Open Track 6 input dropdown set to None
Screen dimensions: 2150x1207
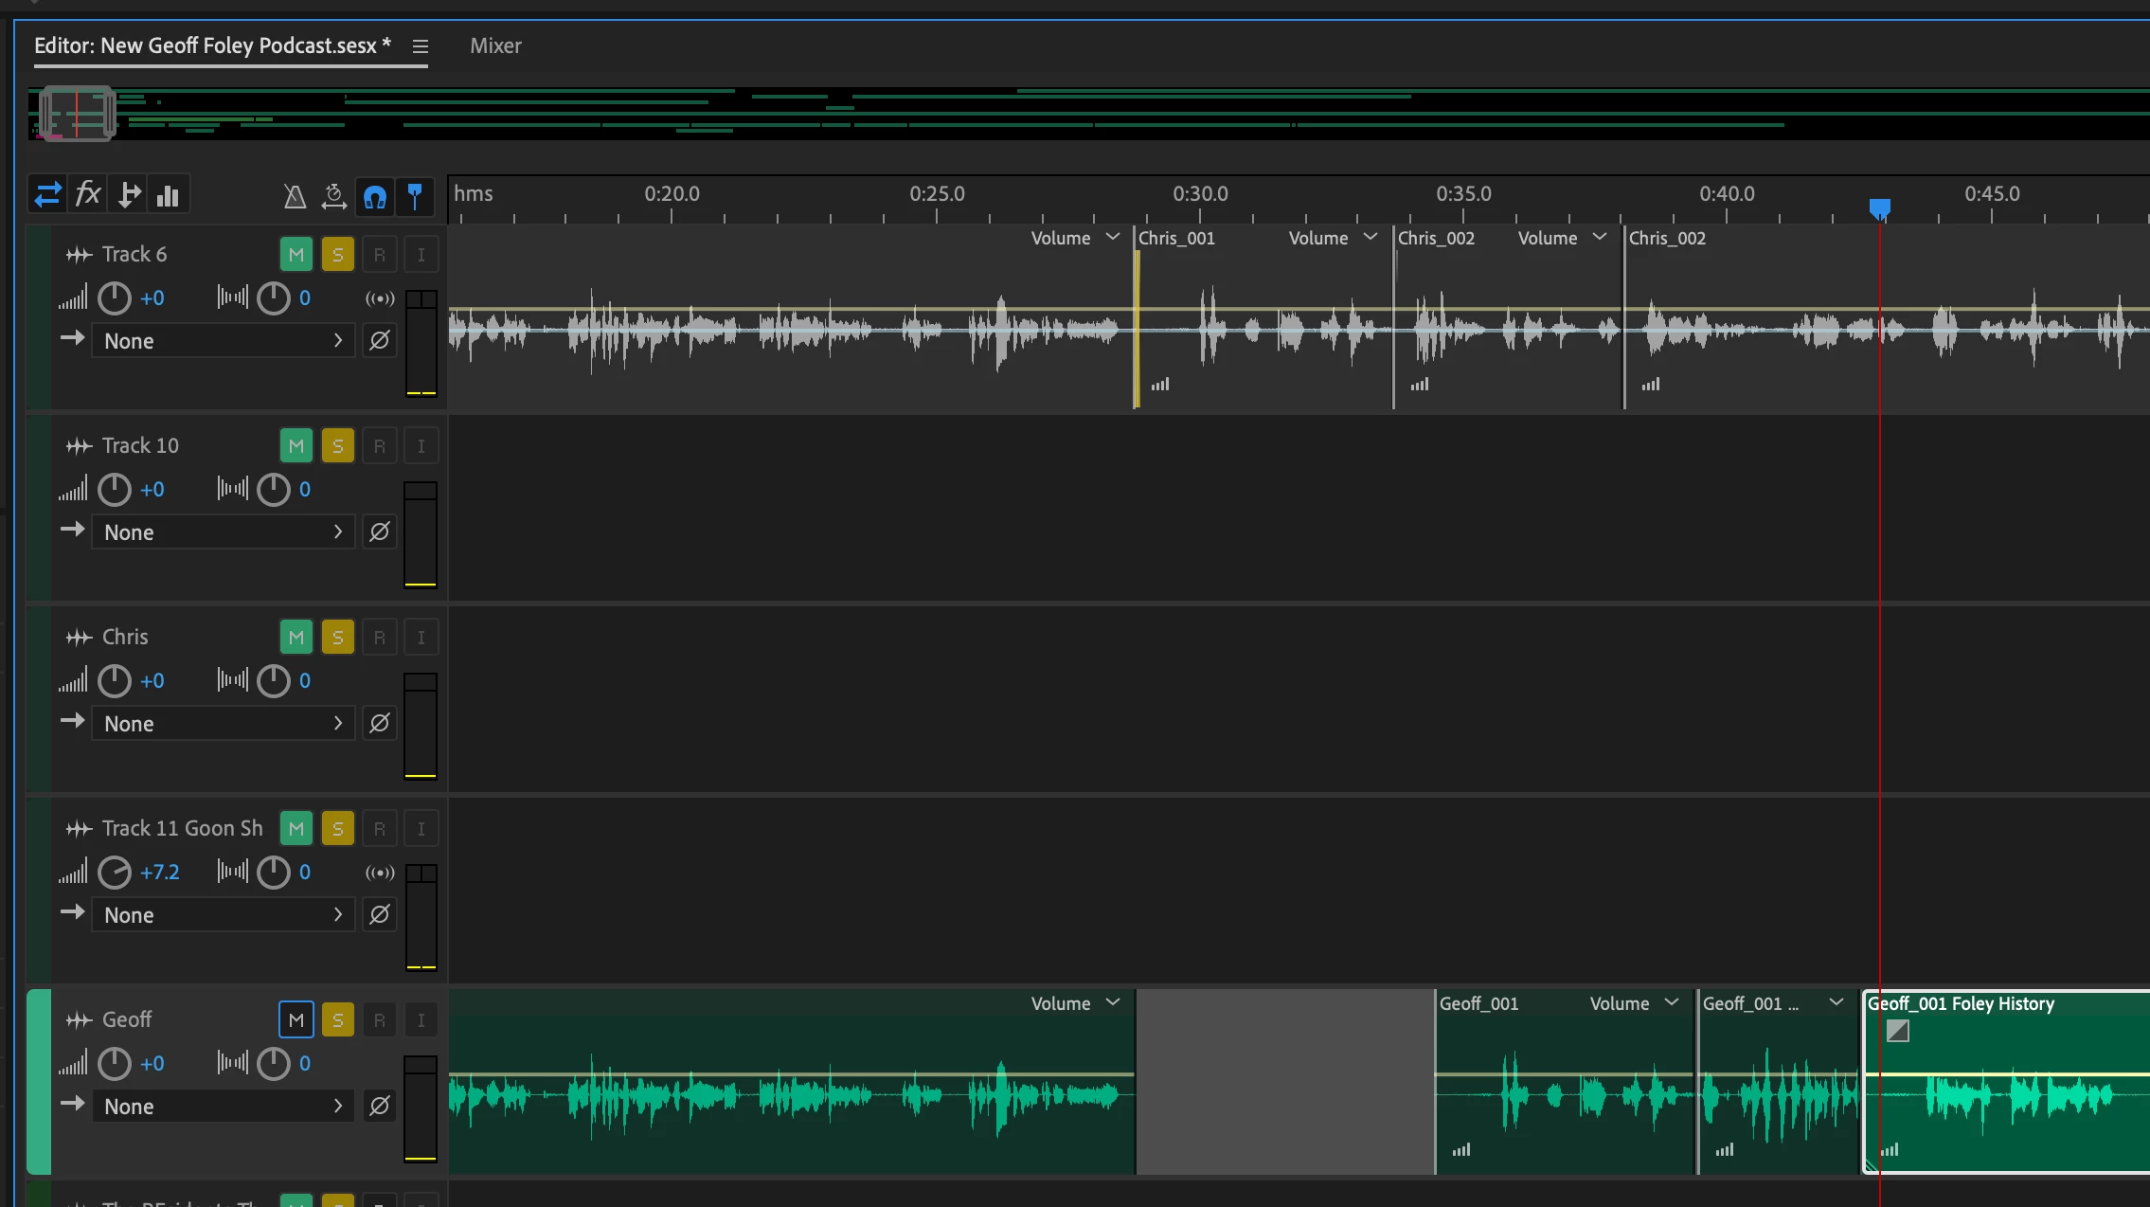[x=223, y=341]
